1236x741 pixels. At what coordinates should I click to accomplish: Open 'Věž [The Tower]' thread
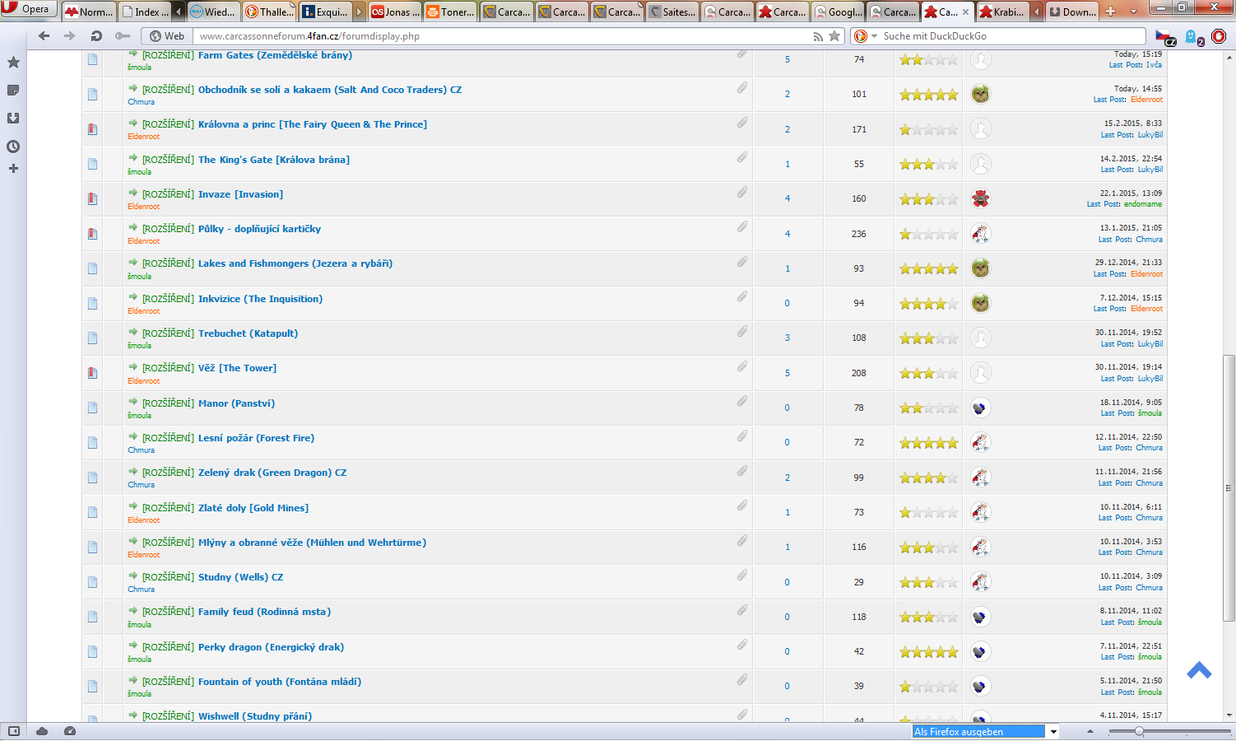[x=237, y=368]
